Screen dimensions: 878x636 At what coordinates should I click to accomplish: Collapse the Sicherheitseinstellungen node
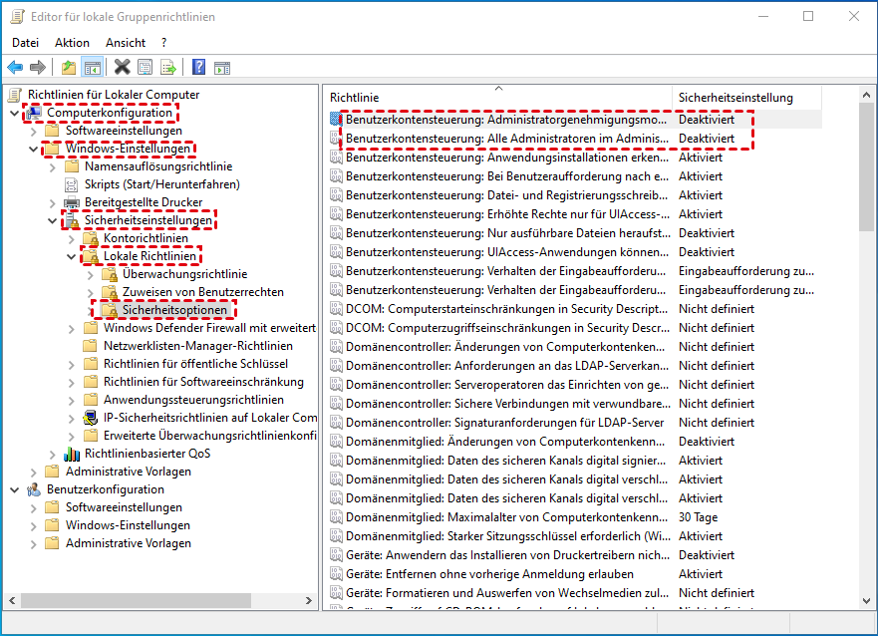[53, 220]
